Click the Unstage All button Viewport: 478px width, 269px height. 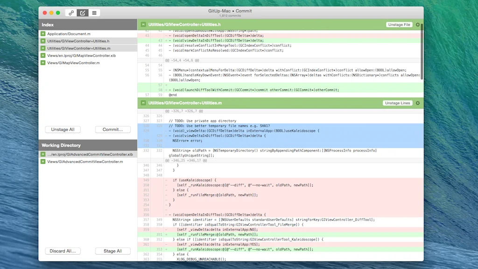pyautogui.click(x=63, y=129)
